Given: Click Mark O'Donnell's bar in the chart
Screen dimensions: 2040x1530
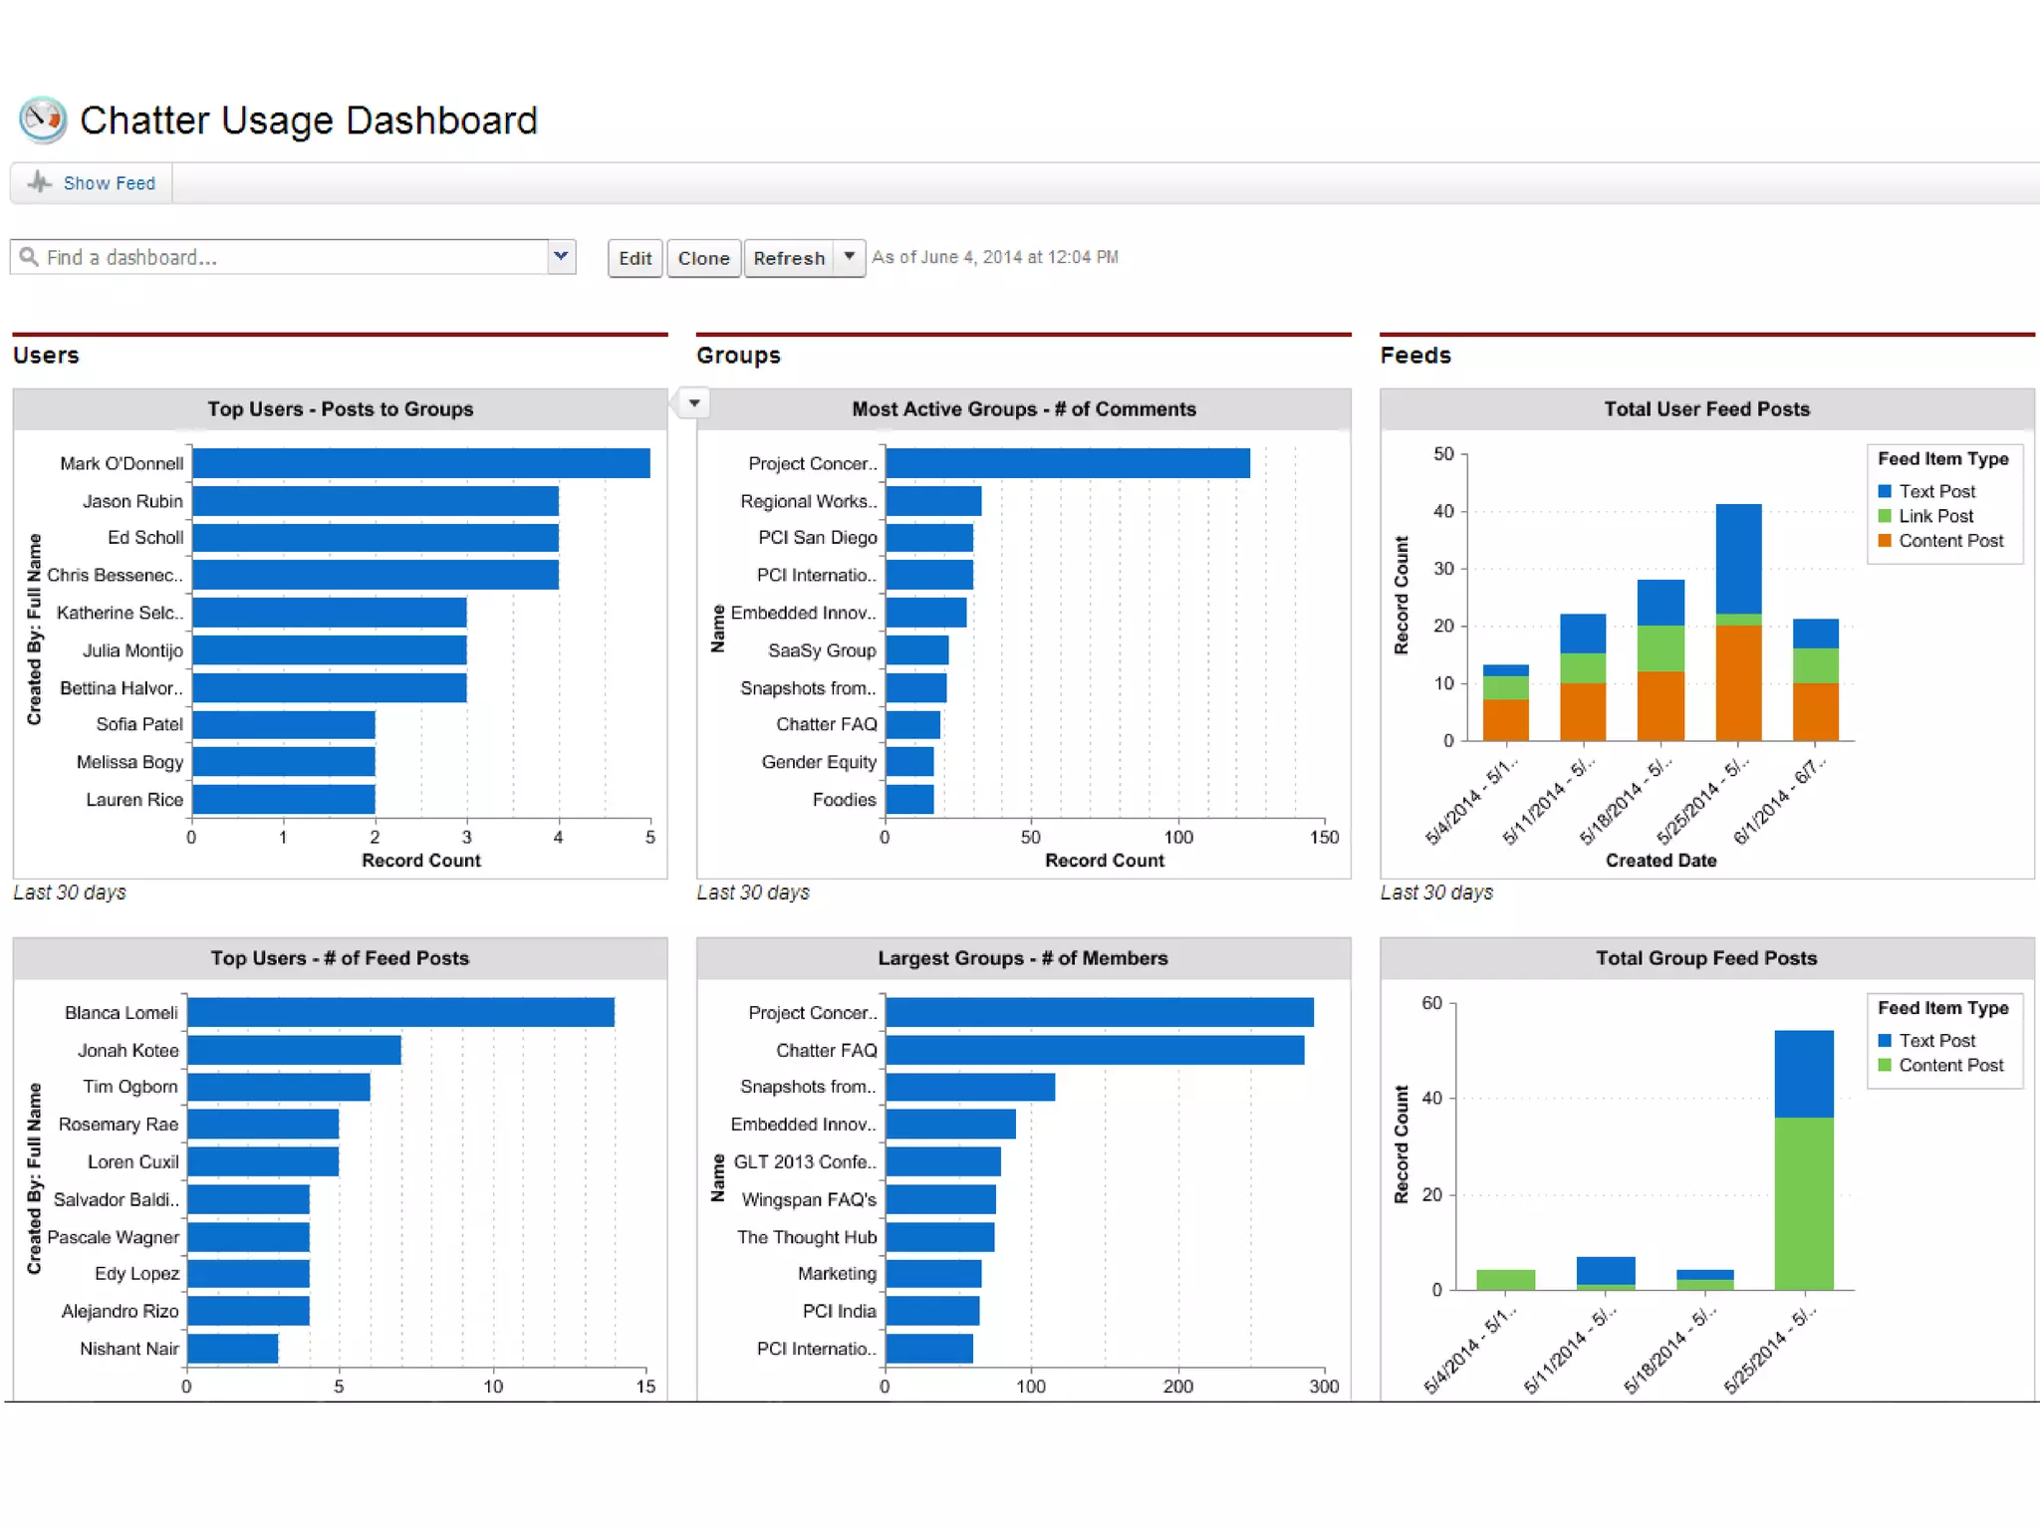Looking at the screenshot, I should click(420, 463).
